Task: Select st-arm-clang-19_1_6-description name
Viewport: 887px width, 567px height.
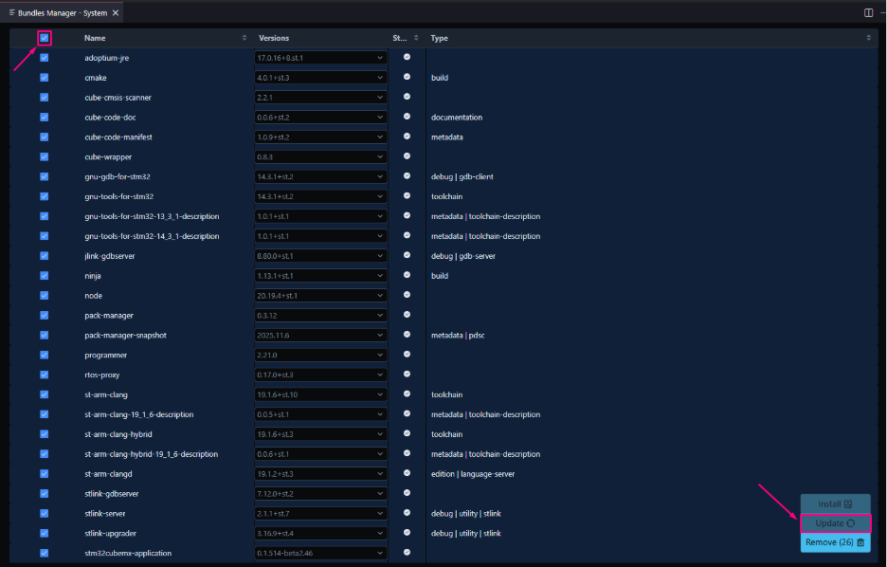Action: pos(139,414)
